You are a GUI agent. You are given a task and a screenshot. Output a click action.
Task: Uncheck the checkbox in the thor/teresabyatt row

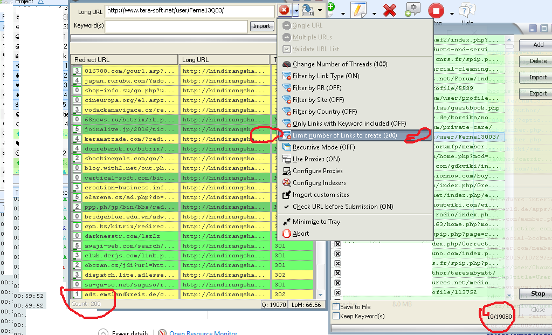coord(337,273)
